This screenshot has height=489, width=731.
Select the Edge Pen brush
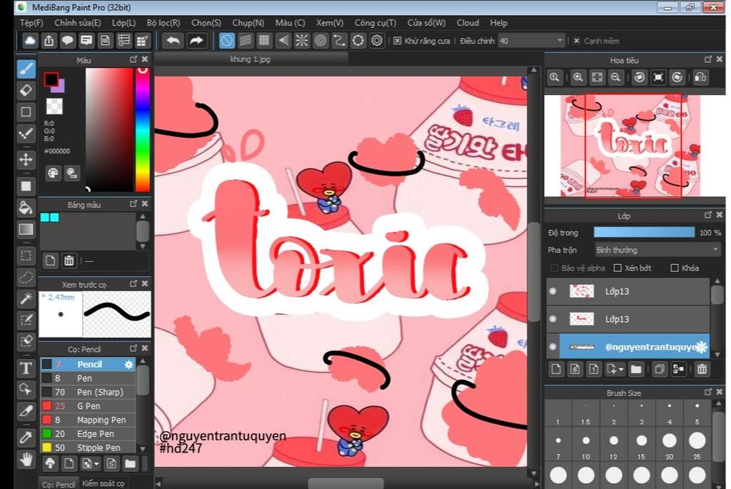coord(88,434)
